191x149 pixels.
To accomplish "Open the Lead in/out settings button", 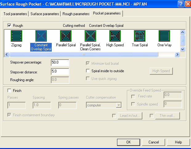I will [130, 116].
